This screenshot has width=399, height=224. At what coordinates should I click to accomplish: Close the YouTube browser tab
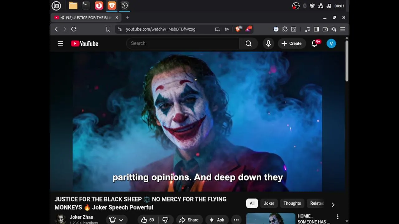coord(117,18)
